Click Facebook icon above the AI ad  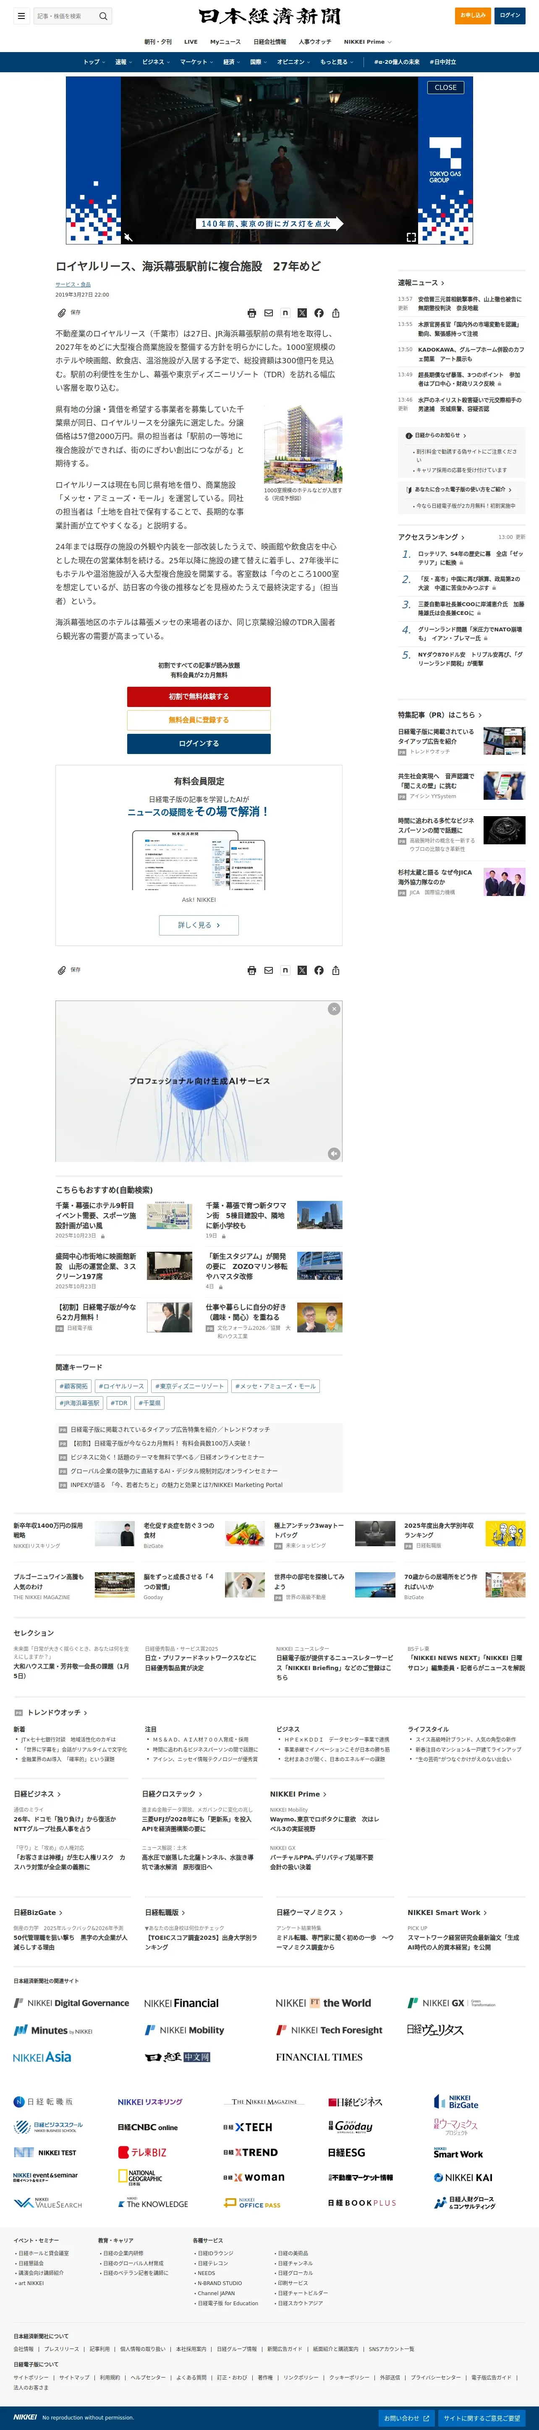pos(319,971)
